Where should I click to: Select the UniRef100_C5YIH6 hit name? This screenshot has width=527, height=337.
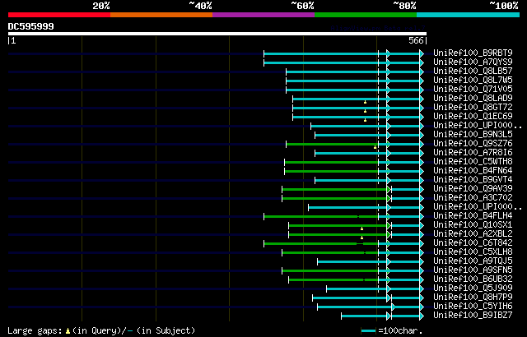point(473,306)
